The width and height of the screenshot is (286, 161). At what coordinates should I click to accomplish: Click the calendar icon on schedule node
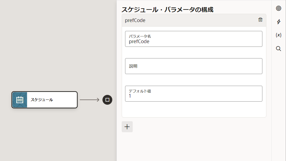(20, 100)
